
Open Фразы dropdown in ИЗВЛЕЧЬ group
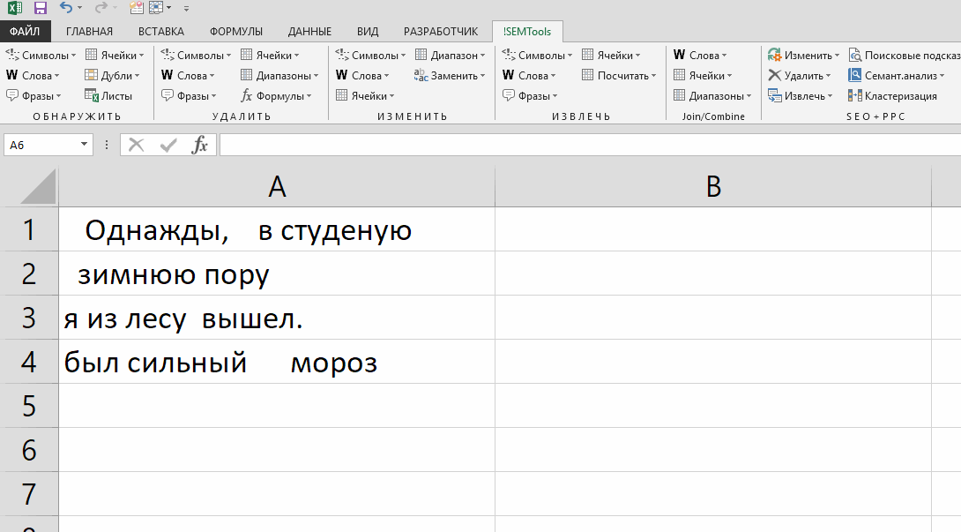click(530, 95)
